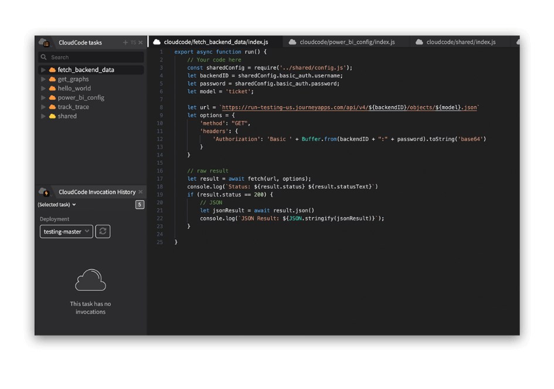Expand the track_trace task
Image resolution: width=554 pixels, height=389 pixels.
click(43, 107)
